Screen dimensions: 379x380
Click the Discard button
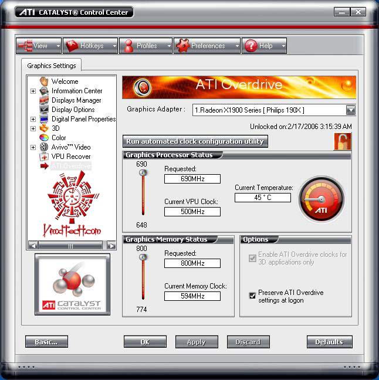click(248, 342)
